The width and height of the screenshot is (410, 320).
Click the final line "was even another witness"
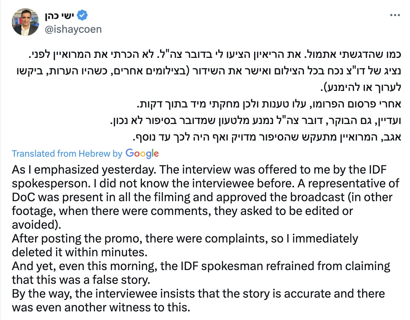[x=101, y=307]
